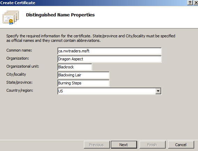Click the Organizational unit label
Image resolution: width=198 pixels, height=151 pixels.
tap(23, 66)
